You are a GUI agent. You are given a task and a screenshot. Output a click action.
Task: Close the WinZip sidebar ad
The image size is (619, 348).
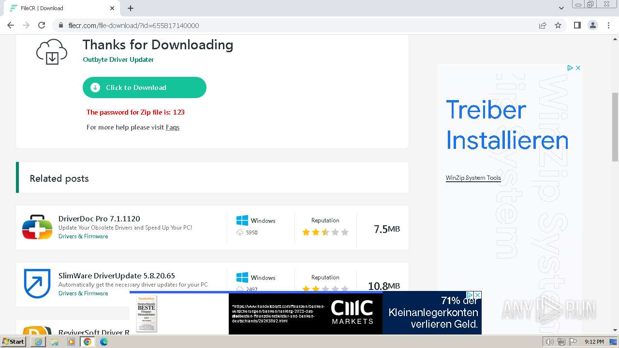pyautogui.click(x=578, y=68)
